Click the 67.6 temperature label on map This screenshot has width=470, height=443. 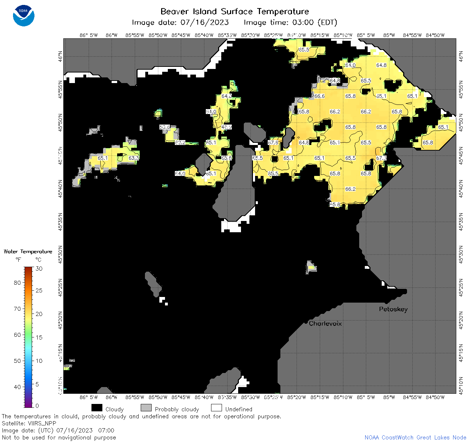273,143
